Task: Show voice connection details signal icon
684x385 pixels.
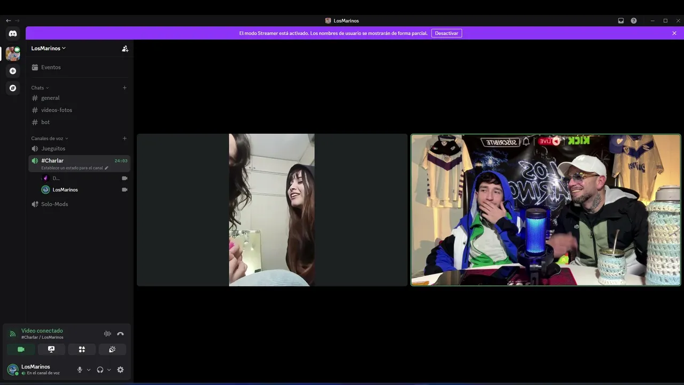Action: point(13,334)
